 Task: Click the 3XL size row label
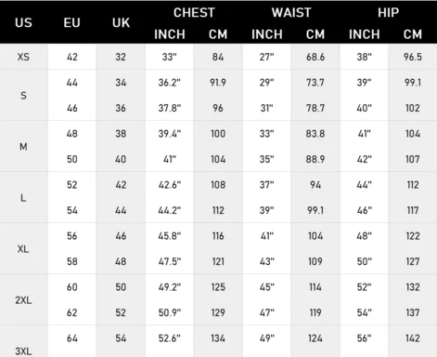(x=23, y=351)
